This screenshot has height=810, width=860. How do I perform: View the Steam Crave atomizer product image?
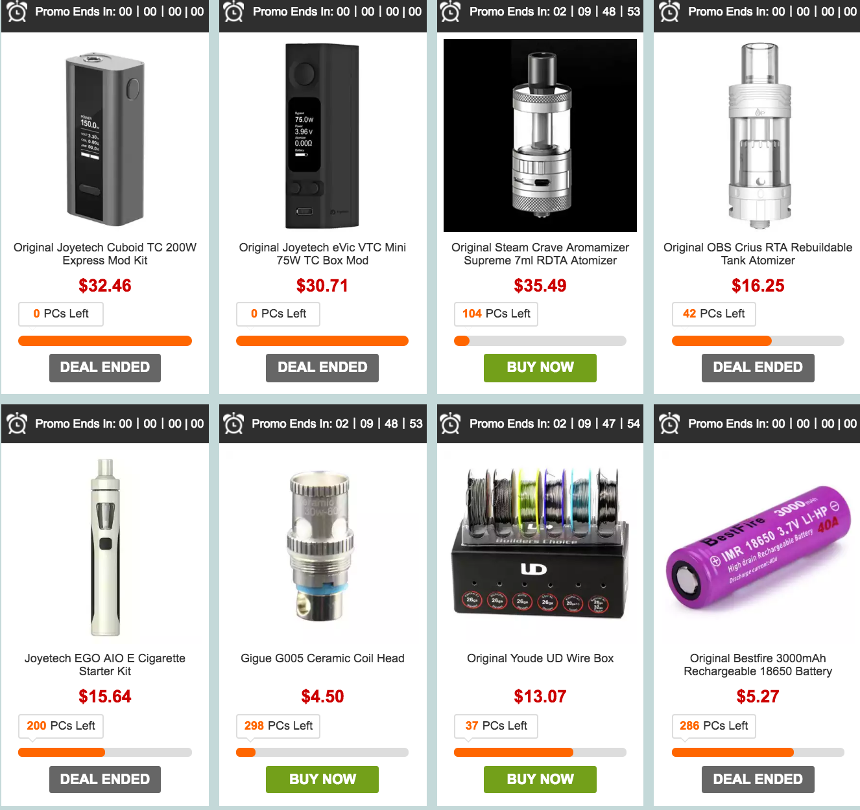click(540, 135)
